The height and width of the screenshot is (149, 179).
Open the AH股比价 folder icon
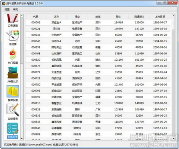(13, 73)
